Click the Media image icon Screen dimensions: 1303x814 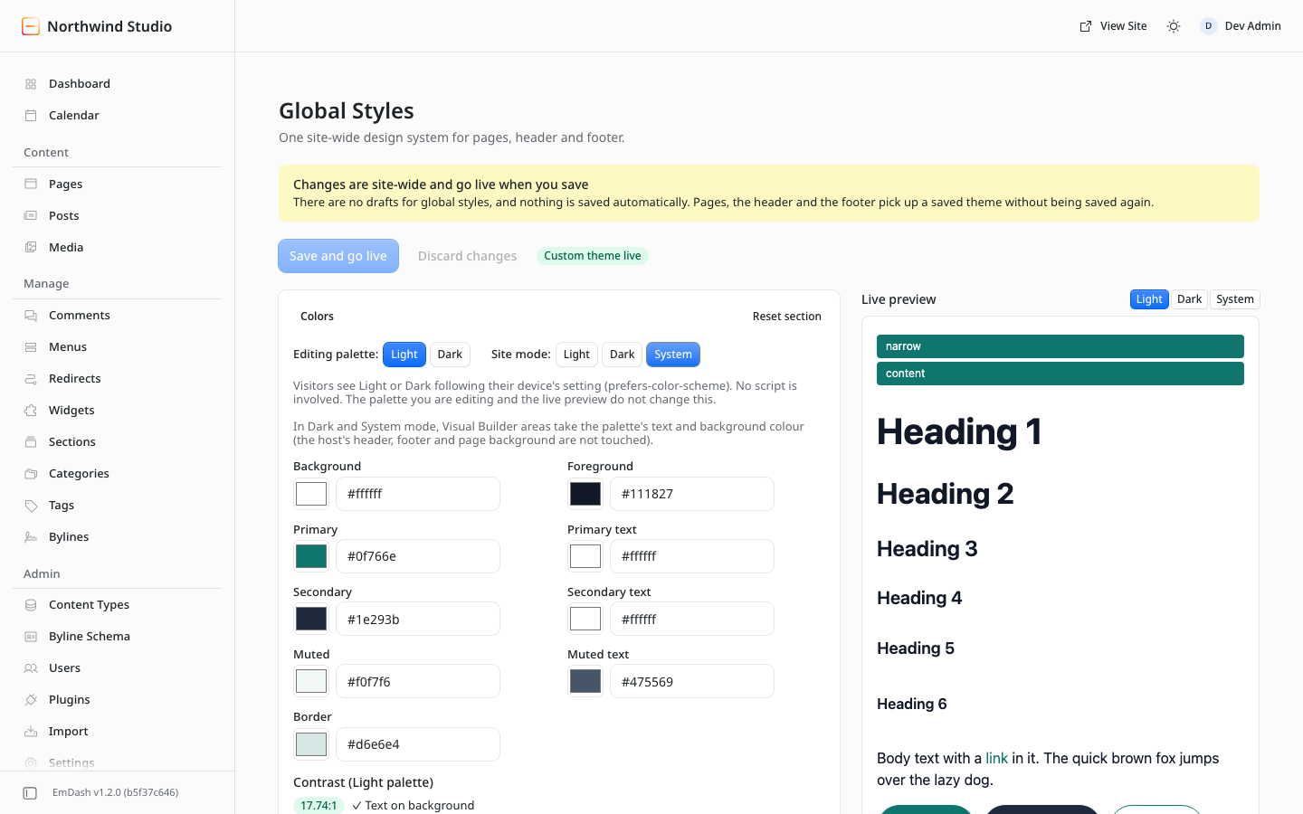click(x=31, y=248)
